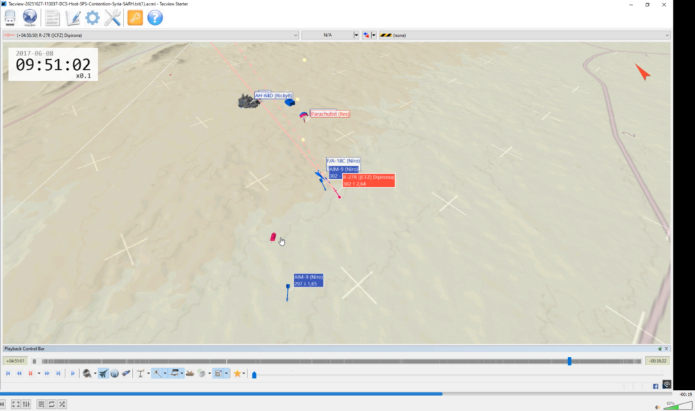Viewport: 695px width, 411px height.
Task: Click the rewind double-arrow playback button
Action: coord(19,374)
